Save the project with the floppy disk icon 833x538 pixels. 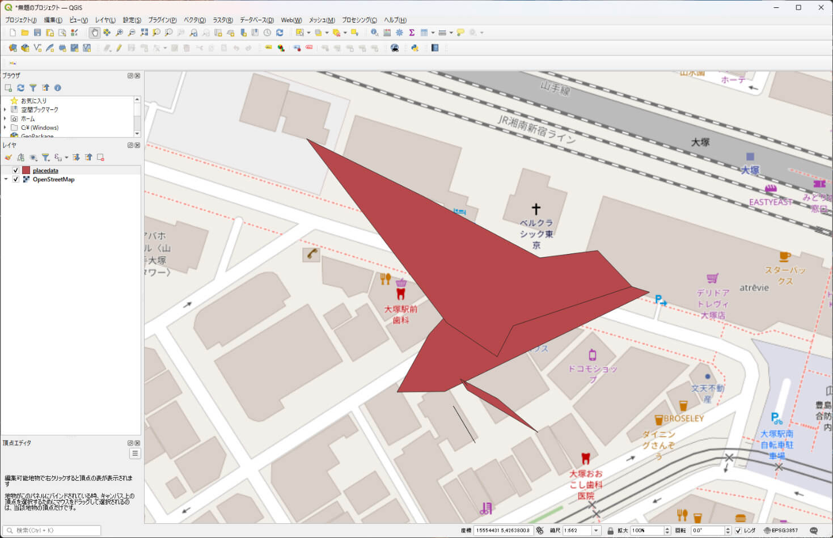[x=37, y=33]
